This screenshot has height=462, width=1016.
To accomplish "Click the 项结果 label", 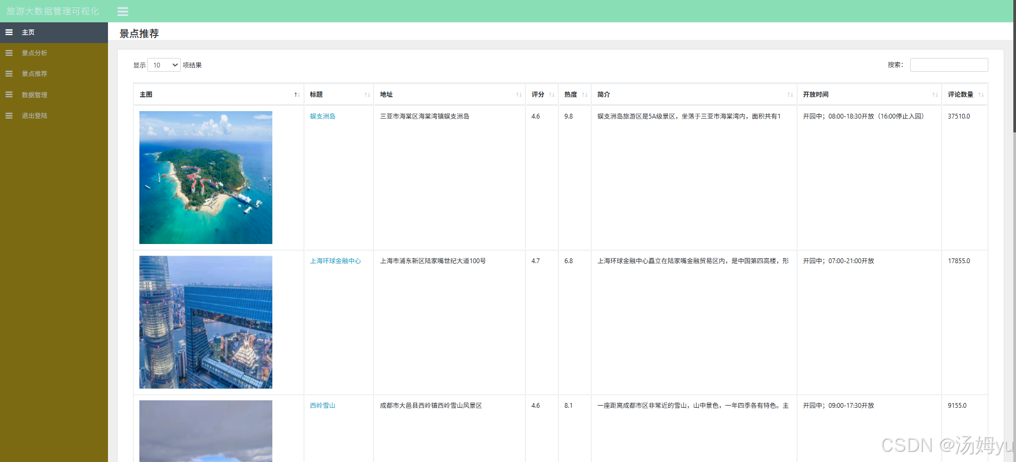I will coord(192,65).
